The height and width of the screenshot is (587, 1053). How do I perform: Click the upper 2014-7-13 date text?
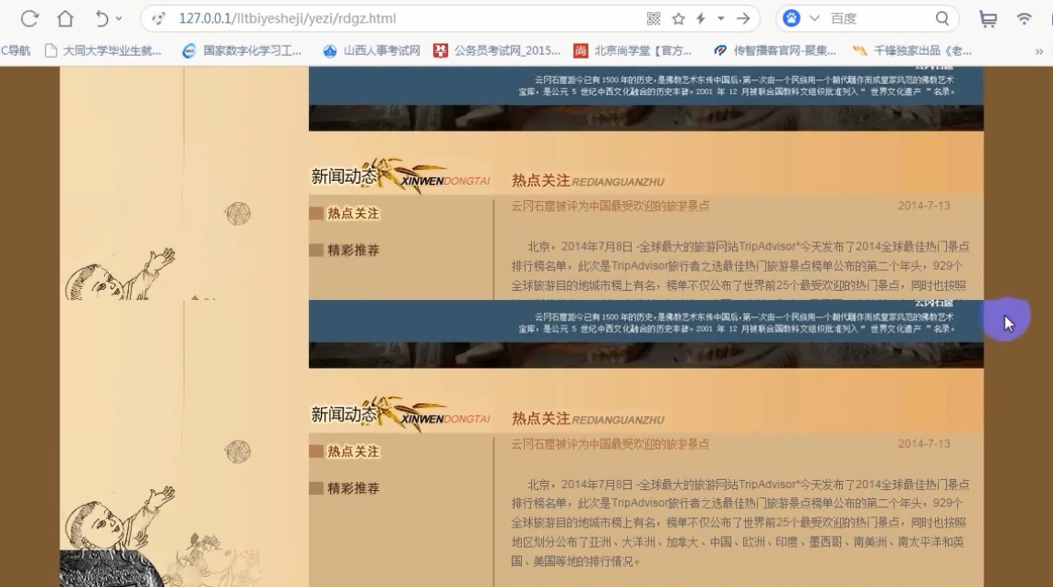click(923, 207)
